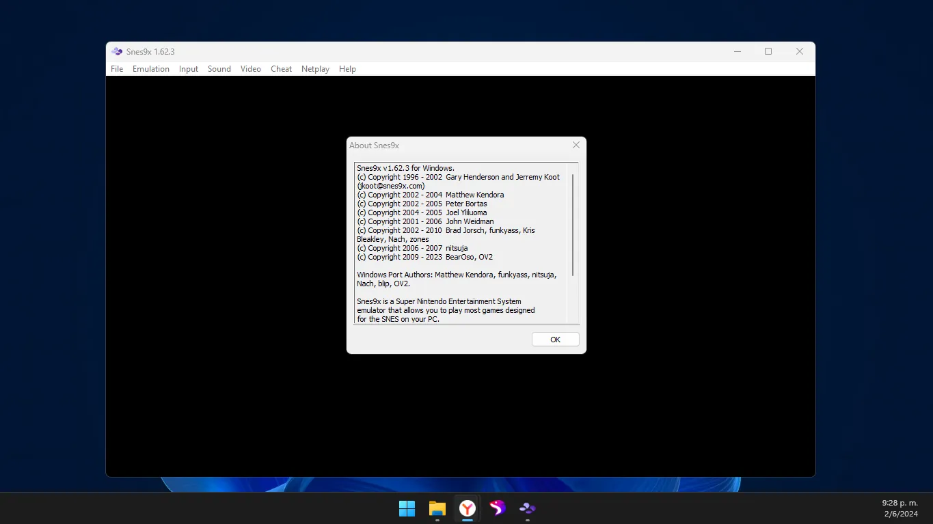Open the Cheat menu
Screen dimensions: 933x524
tap(281, 69)
